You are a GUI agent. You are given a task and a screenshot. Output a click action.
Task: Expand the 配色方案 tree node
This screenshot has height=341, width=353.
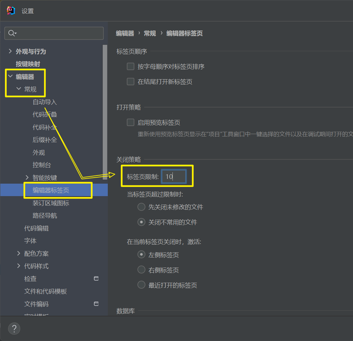[19, 253]
